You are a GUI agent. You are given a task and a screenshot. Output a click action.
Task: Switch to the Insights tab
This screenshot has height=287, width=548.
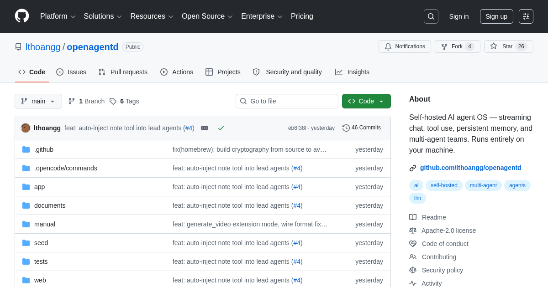tap(352, 72)
